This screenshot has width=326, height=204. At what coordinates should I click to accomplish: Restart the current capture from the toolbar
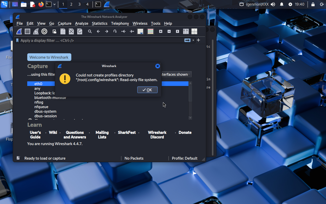pyautogui.click(x=36, y=31)
